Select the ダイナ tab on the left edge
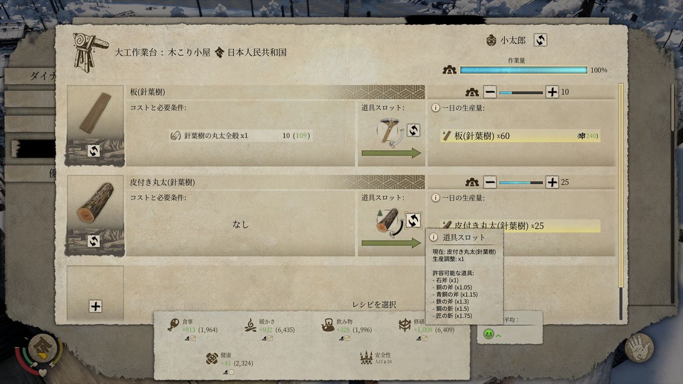Image resolution: width=683 pixels, height=384 pixels. (30, 76)
